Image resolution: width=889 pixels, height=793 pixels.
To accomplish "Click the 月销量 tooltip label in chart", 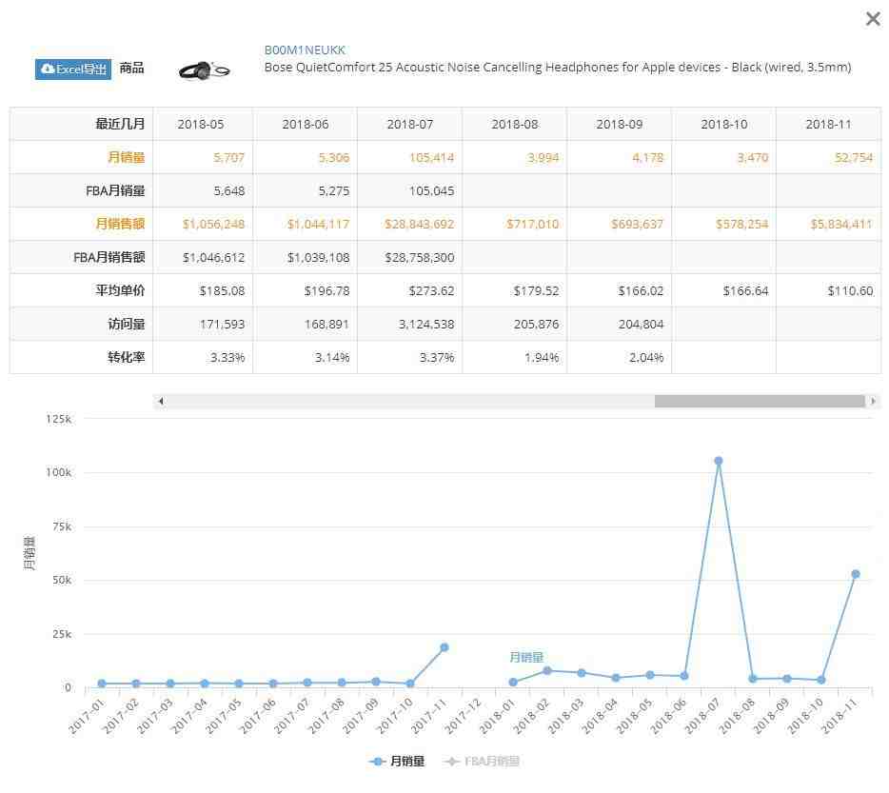I will click(526, 658).
